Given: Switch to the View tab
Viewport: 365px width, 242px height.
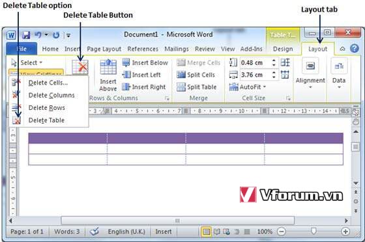Looking at the screenshot, I should 227,49.
